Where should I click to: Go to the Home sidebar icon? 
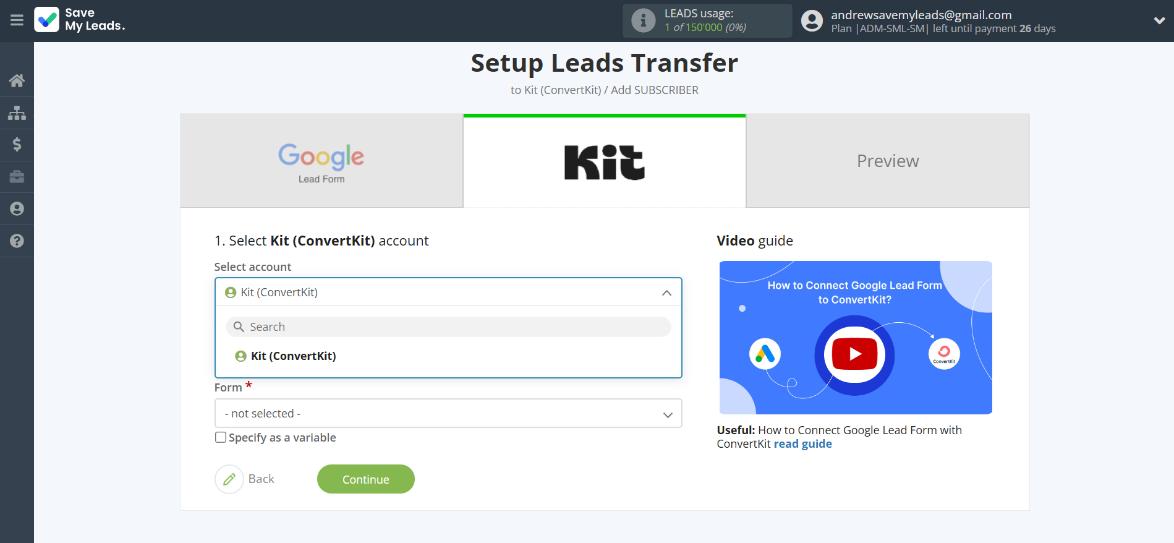point(17,80)
